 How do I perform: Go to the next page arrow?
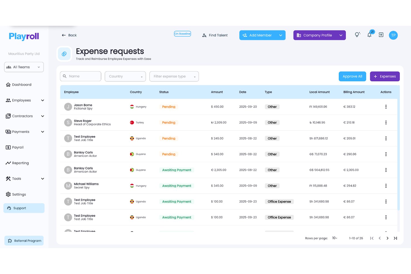[x=387, y=238]
